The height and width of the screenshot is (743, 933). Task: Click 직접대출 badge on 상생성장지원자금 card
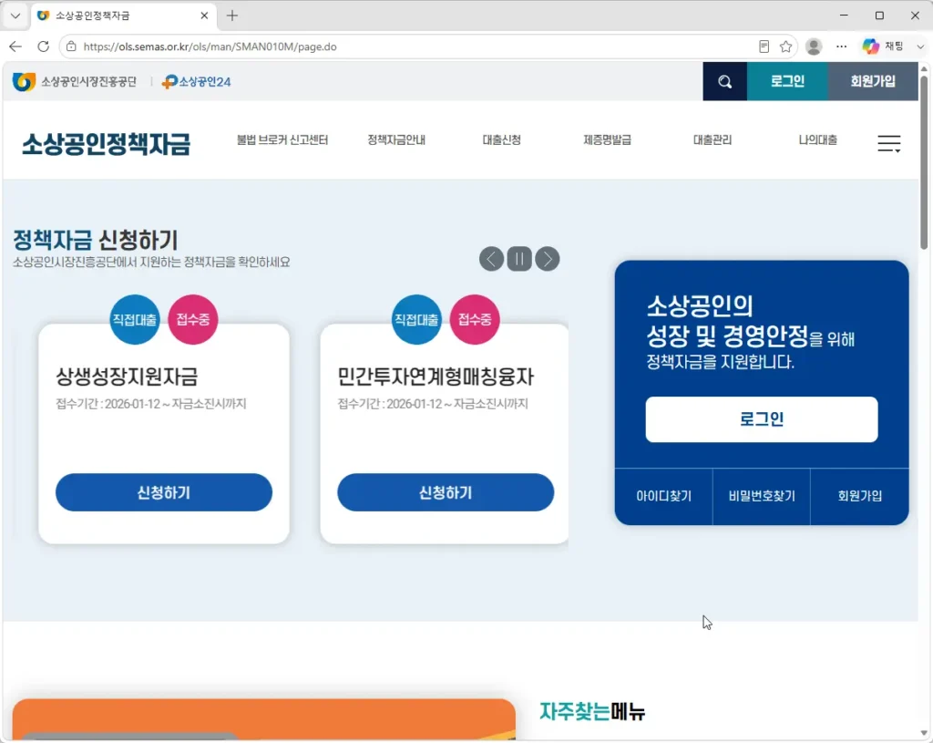[x=135, y=320]
